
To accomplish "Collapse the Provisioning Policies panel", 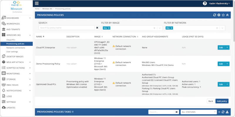I will [x=227, y=15].
